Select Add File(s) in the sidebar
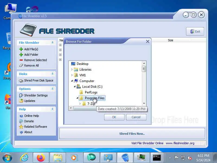217x163 pixels. pos(31,49)
